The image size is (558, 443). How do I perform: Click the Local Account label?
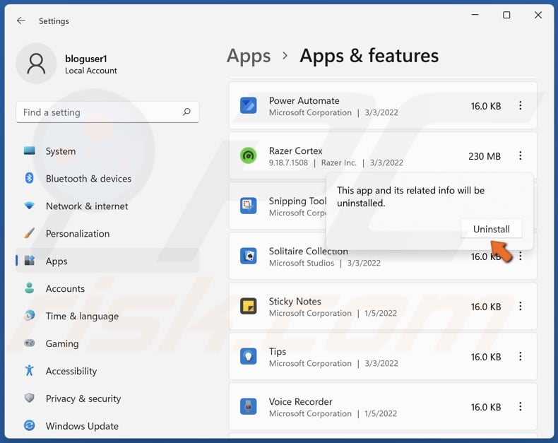(90, 71)
